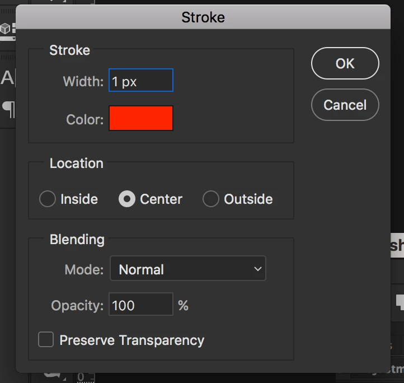The width and height of the screenshot is (404, 383).
Task: Select the Outside stroke location
Action: coord(211,199)
